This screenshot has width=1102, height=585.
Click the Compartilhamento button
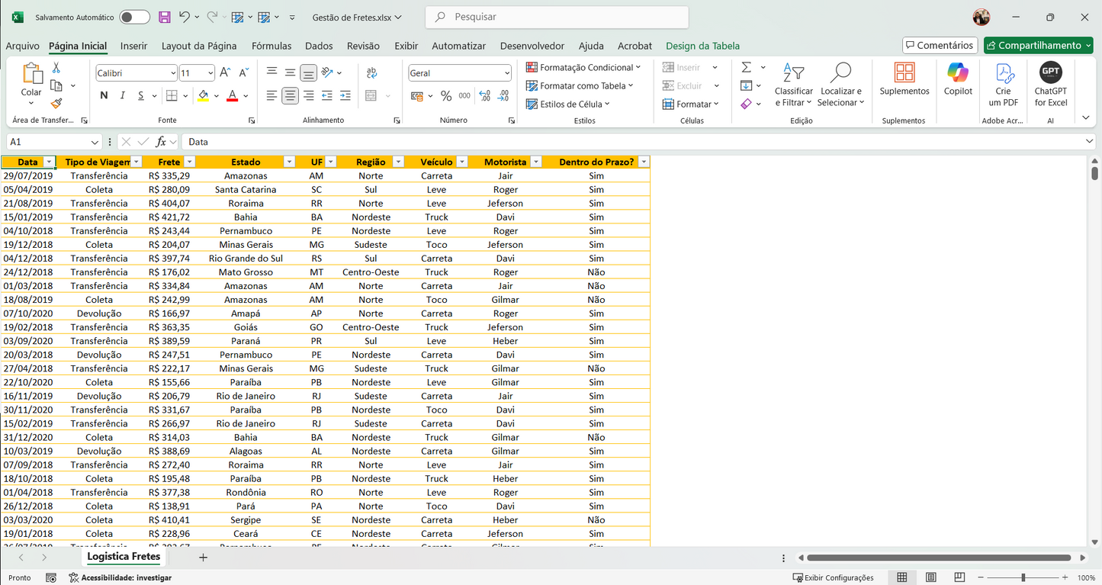pyautogui.click(x=1038, y=45)
